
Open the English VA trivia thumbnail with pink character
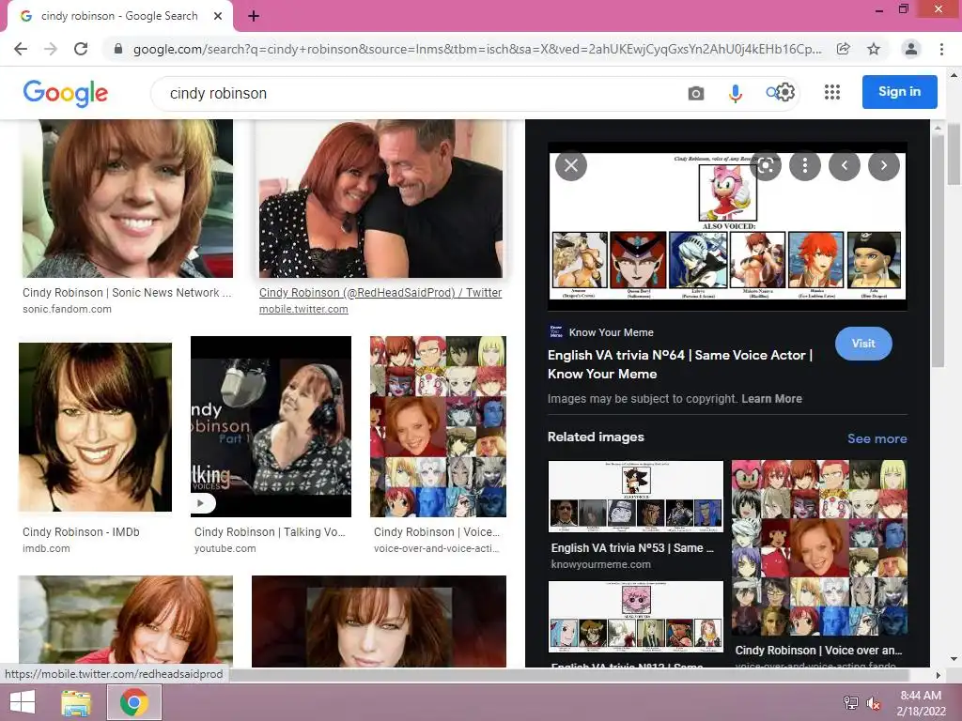[636, 617]
